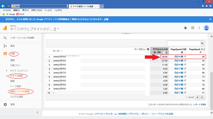Viewport: 213px width, 119px height.
Task: Collapse the サイトの速度 section
Action: click(x=7, y=76)
